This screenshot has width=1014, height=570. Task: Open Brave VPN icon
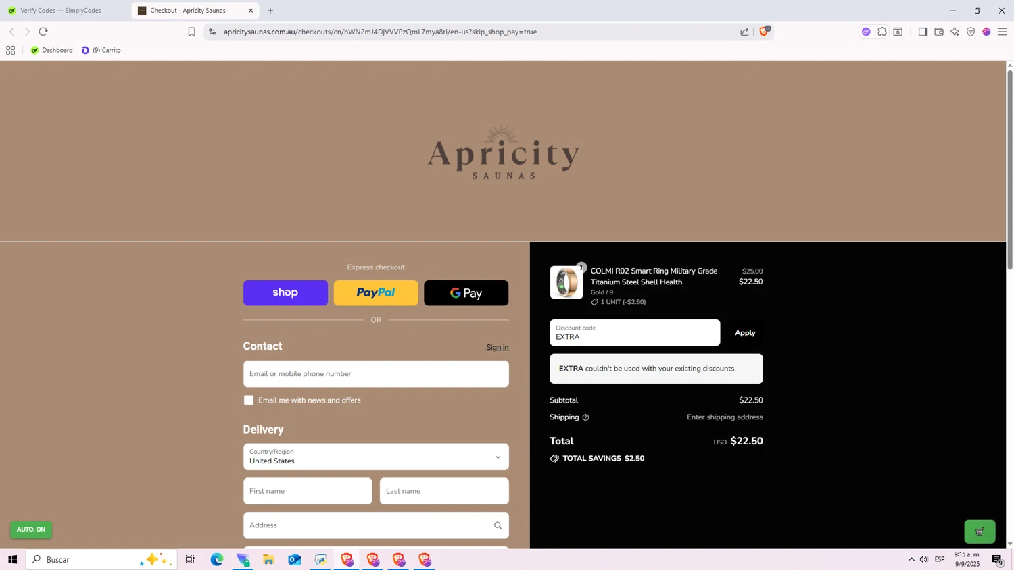pos(971,32)
